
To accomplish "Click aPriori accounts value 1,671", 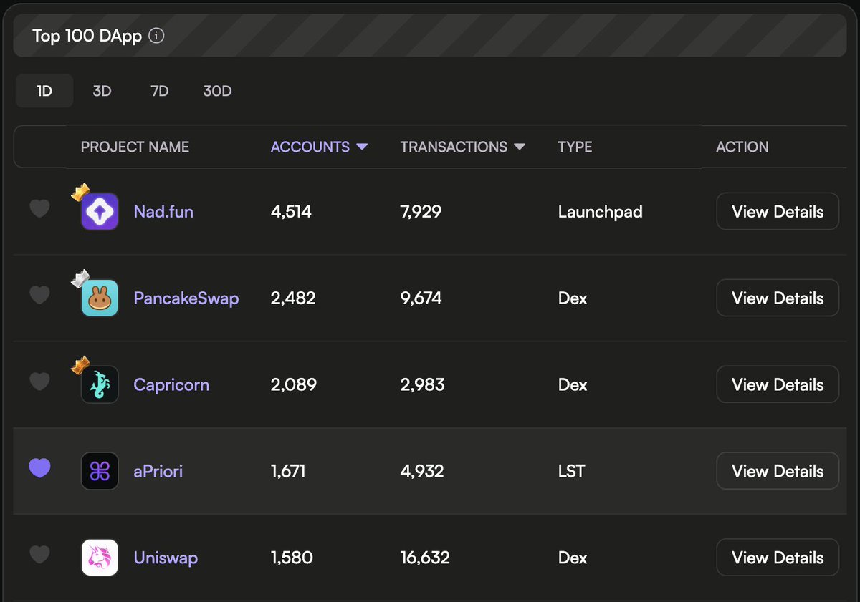I will 288,472.
